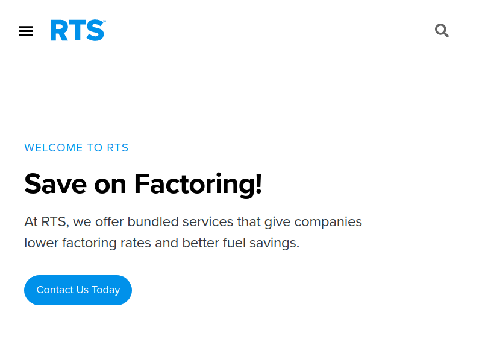The image size is (482, 362).
Task: Click the word Factoring! in the headline
Action: 198,184
